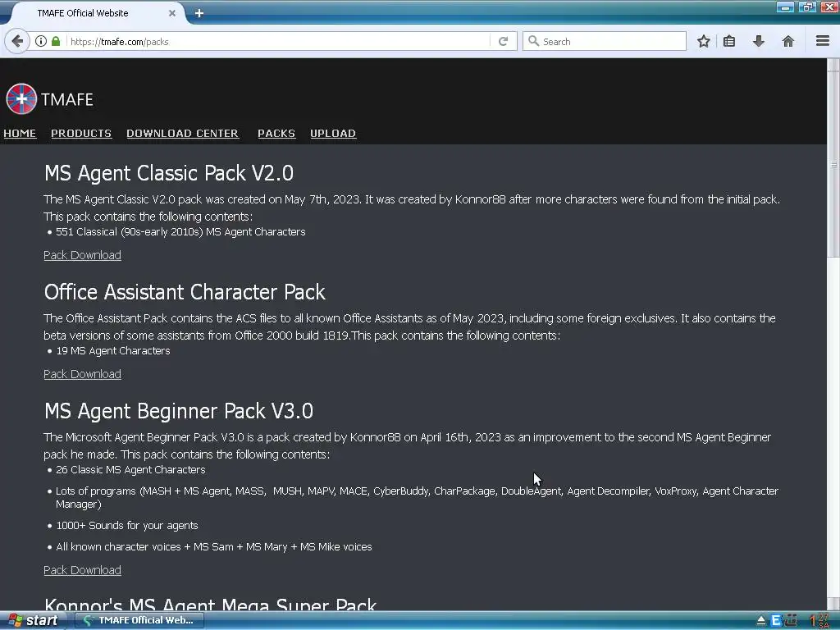Download the MS Agent Beginner Pack V3.0
This screenshot has height=630, width=840.
(x=83, y=570)
